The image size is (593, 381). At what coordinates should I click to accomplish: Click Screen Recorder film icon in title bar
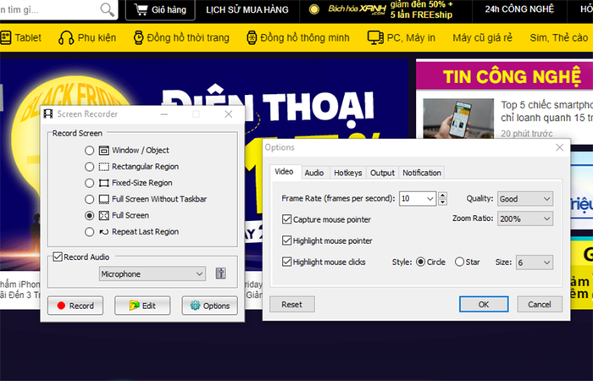tap(48, 113)
